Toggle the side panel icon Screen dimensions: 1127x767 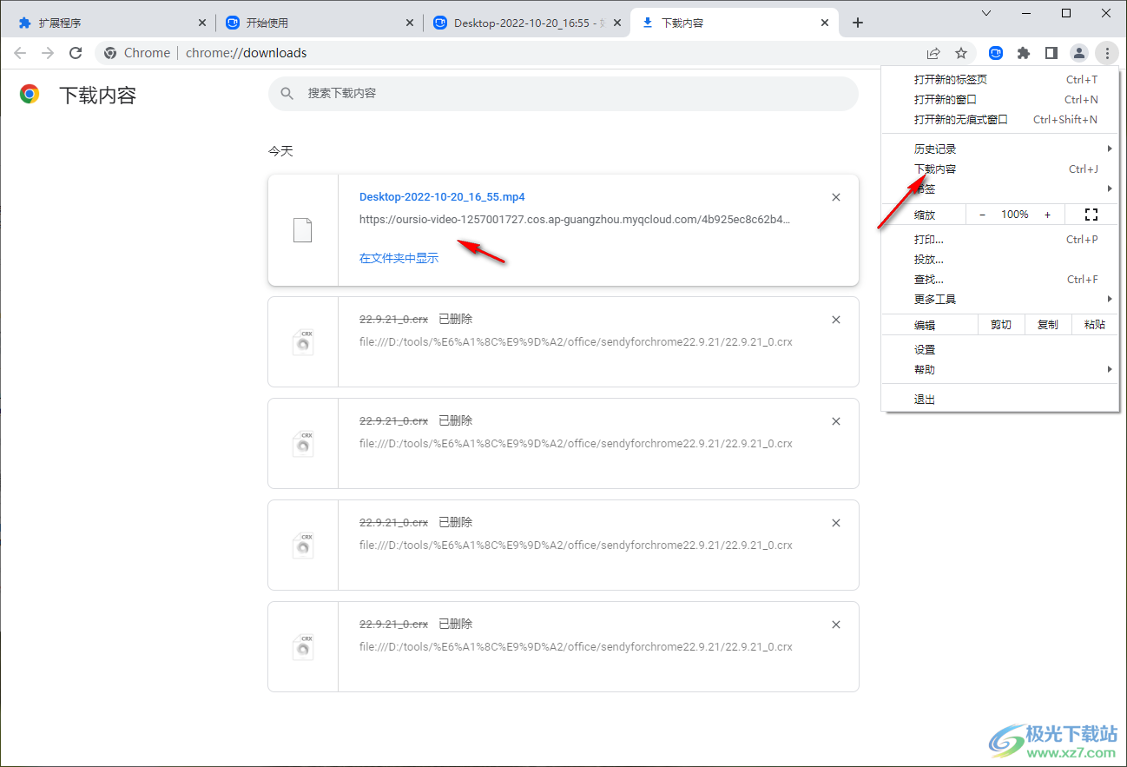click(1051, 53)
